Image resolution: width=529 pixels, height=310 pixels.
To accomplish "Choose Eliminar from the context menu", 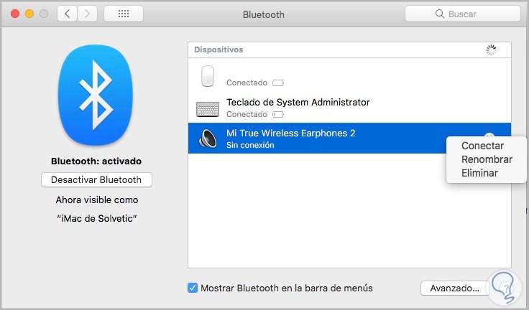I will pyautogui.click(x=479, y=173).
